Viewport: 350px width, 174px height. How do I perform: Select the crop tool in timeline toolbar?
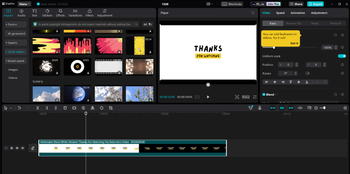click(x=111, y=108)
